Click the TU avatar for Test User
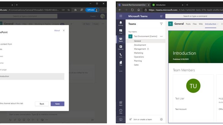 (x=193, y=86)
